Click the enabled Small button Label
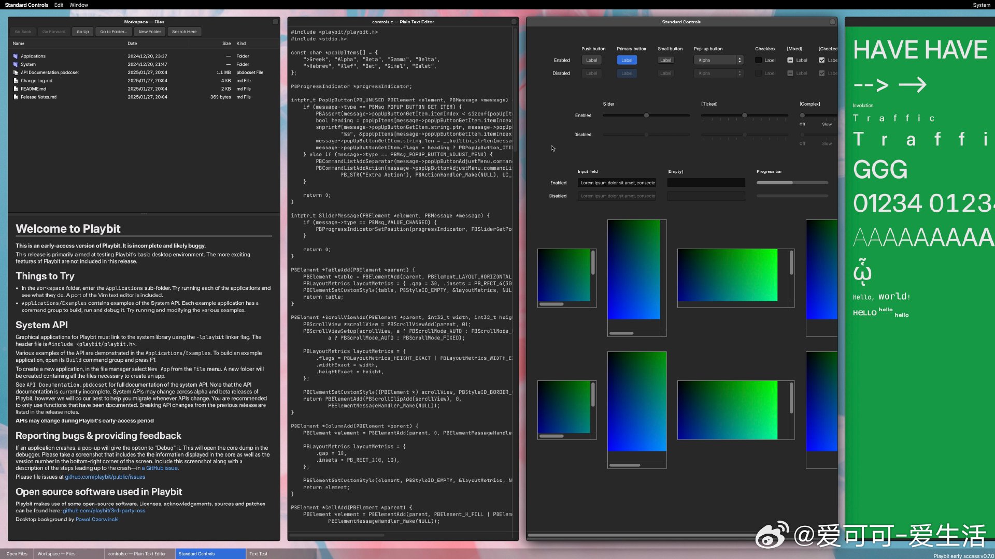Screen dimensions: 995x559 click(x=665, y=60)
